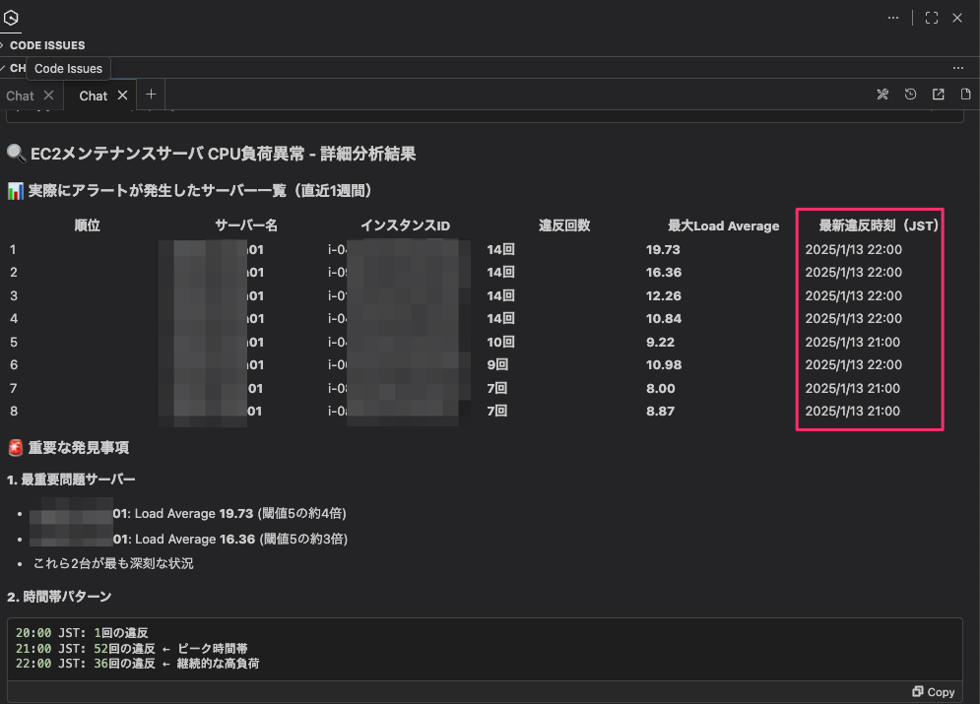Open chat history clock icon
Viewport: 980px width, 704px height.
pyautogui.click(x=911, y=95)
